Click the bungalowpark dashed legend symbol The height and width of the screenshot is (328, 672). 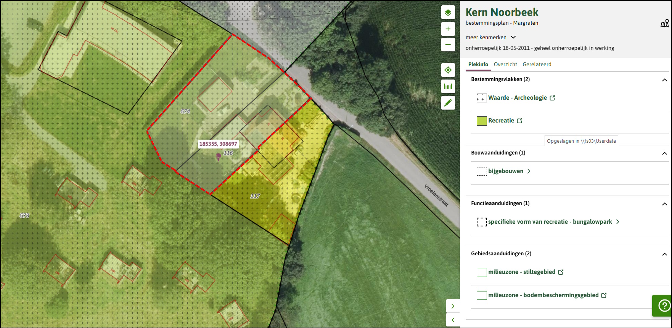(x=482, y=222)
